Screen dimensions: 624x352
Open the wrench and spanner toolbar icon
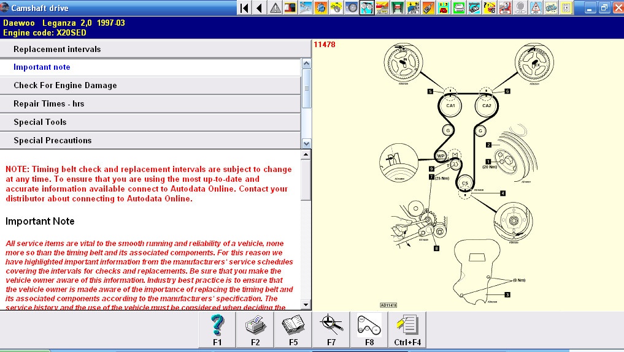[x=306, y=8]
